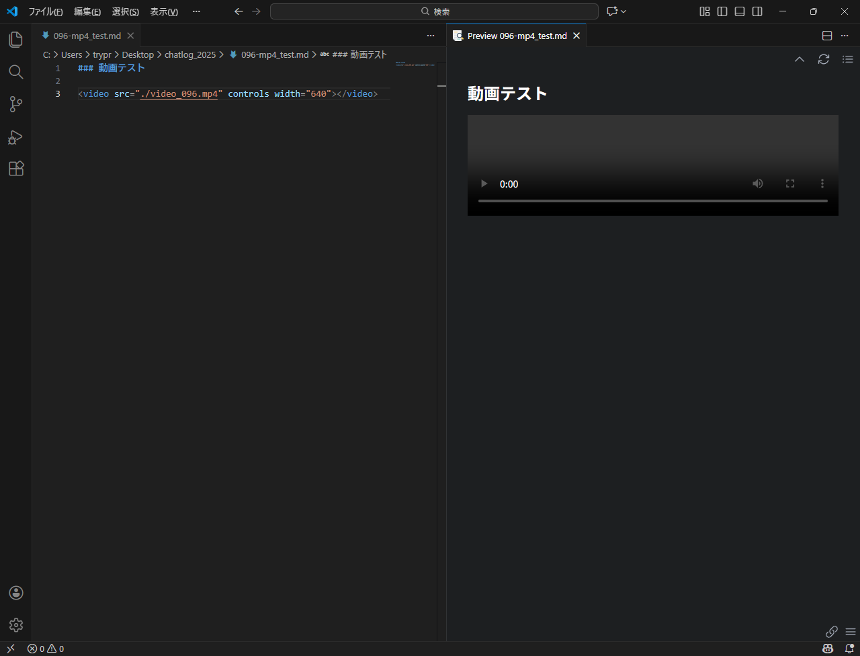
Task: Open the ファイル menu
Action: (45, 11)
